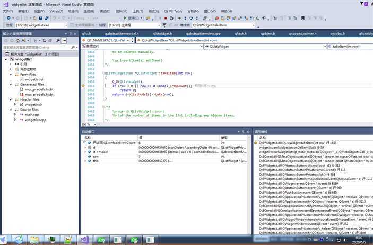Open the VAssistX menu
This screenshot has width=373, height=245.
click(56, 11)
